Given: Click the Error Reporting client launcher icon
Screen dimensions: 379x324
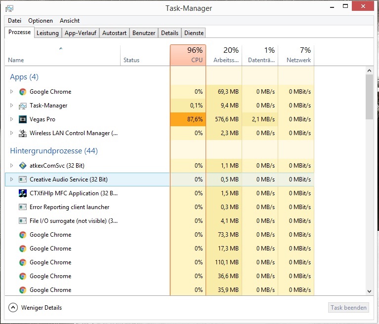Looking at the screenshot, I should 23,207.
